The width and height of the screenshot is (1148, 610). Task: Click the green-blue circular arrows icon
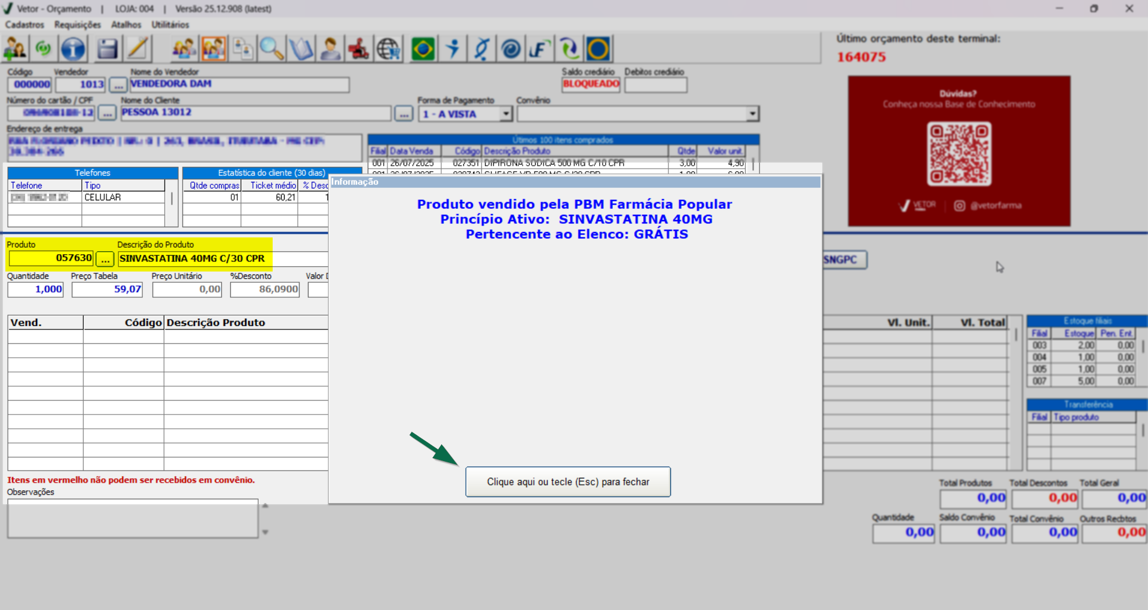pyautogui.click(x=569, y=49)
